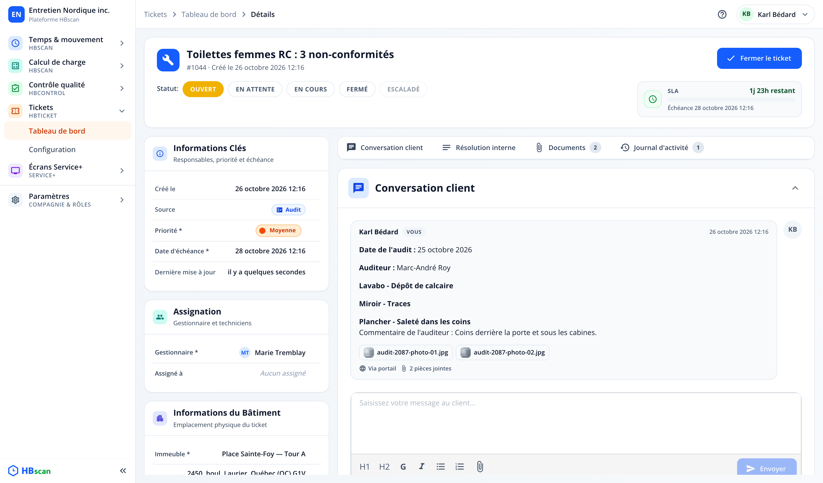Collapse the sidebar with double-chevron icon
The width and height of the screenshot is (823, 483).
[x=123, y=470]
